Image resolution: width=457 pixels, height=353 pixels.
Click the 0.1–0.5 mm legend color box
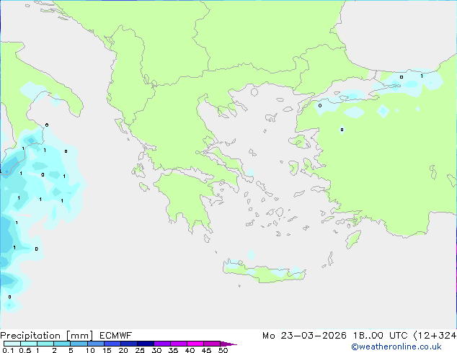click(x=12, y=344)
